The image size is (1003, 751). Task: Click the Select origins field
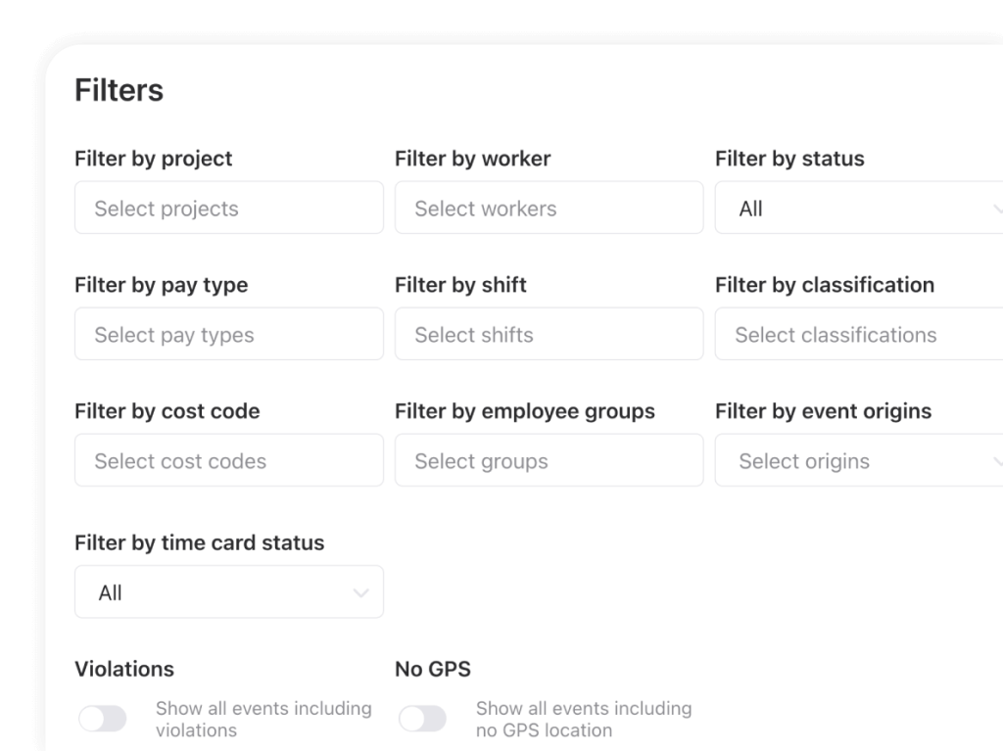tap(862, 460)
